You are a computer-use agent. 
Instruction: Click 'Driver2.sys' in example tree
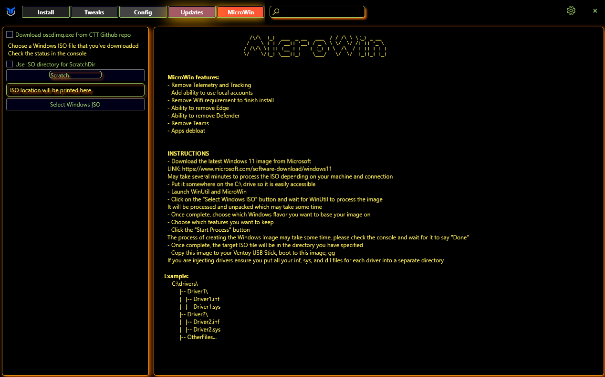pyautogui.click(x=207, y=329)
